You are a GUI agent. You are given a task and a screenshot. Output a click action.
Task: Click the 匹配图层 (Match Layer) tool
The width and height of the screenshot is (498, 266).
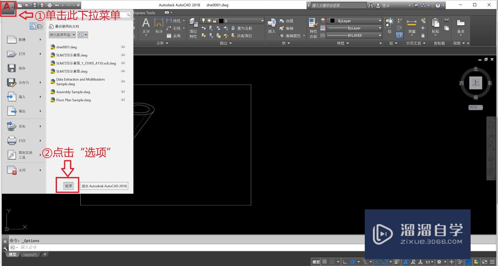click(242, 36)
